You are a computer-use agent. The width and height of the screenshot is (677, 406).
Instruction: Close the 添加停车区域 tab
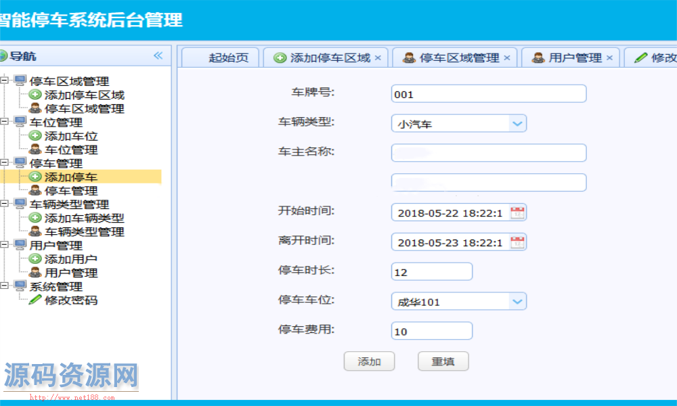[x=378, y=58]
